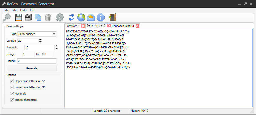Viewport: 256px width, 115px height.
Task: Click the Range start field showing 1
Action: 28,54
